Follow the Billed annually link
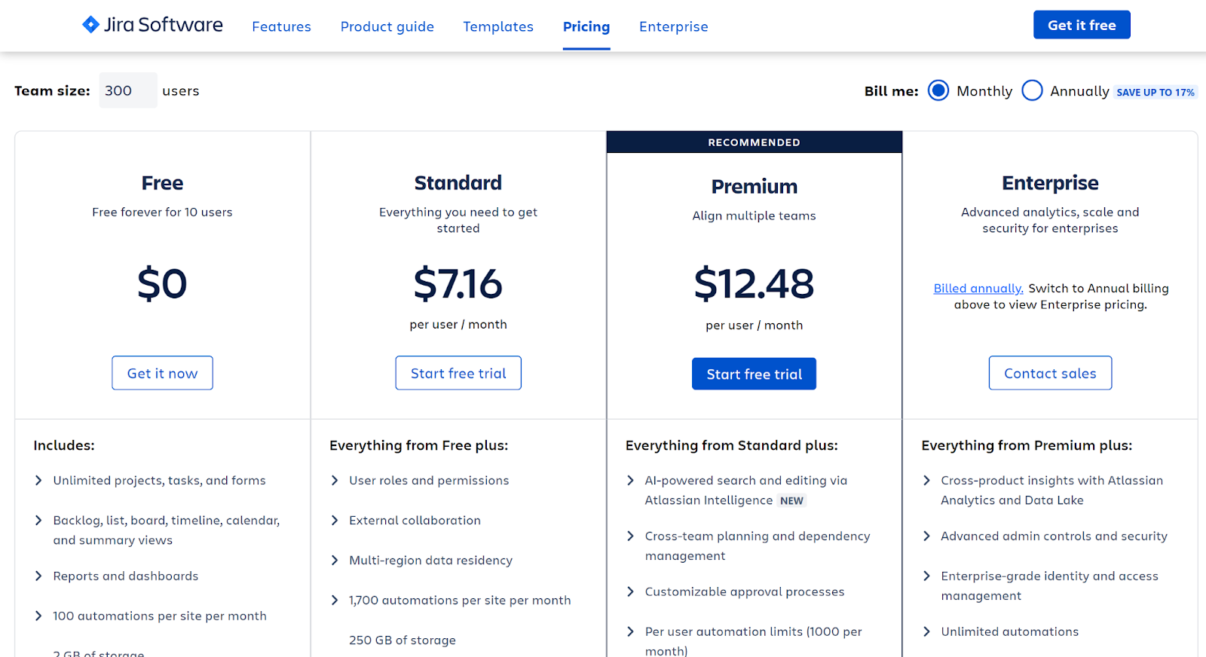 tap(978, 289)
